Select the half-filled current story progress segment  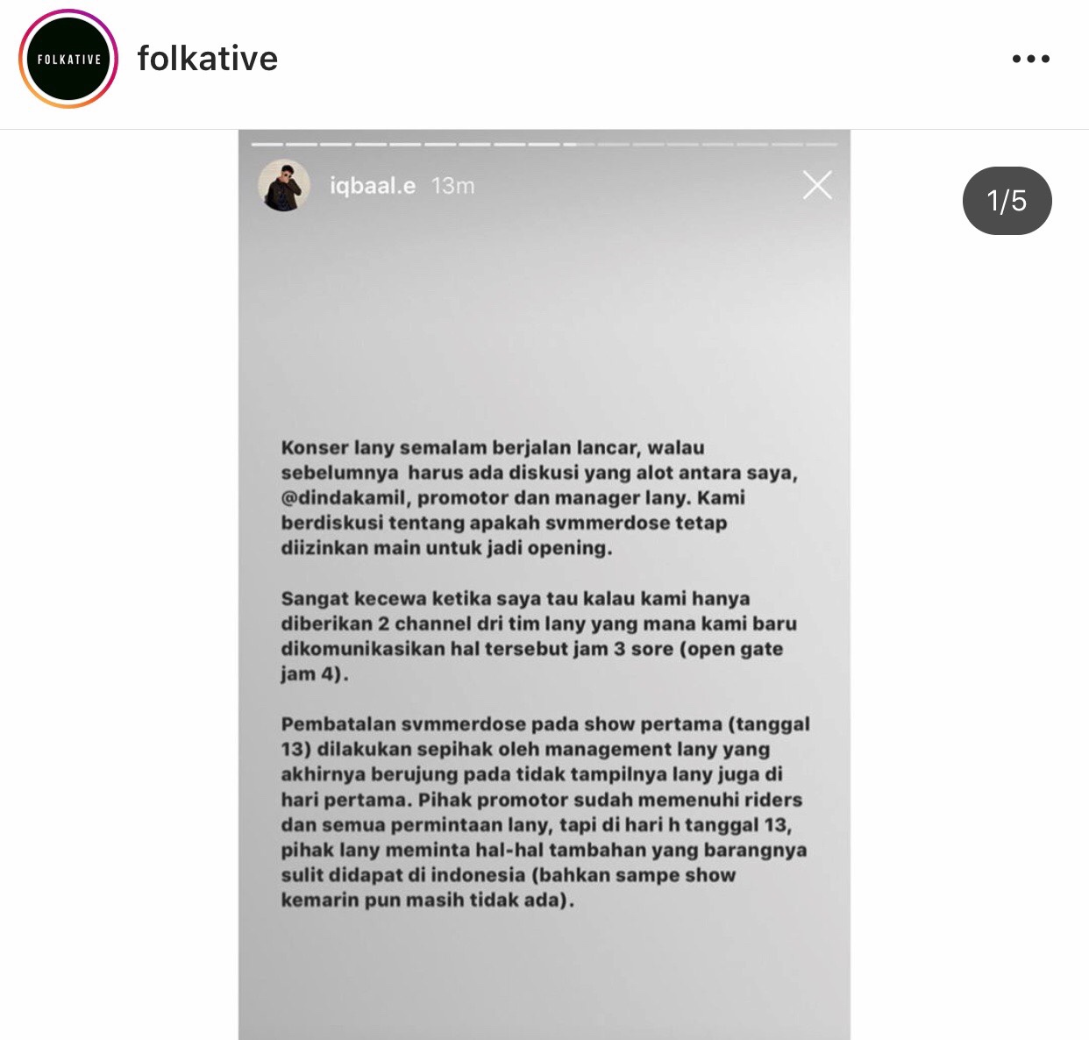point(579,144)
